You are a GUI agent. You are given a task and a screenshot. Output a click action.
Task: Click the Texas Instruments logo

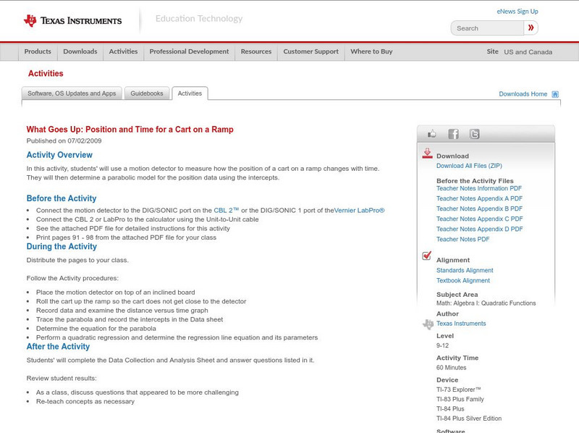73,21
